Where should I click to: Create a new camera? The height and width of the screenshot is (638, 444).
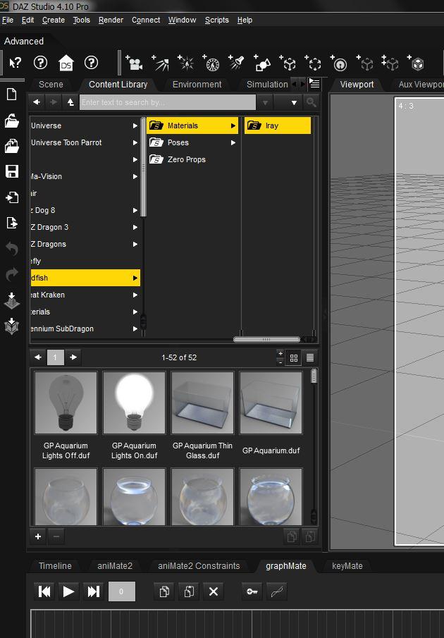[134, 63]
